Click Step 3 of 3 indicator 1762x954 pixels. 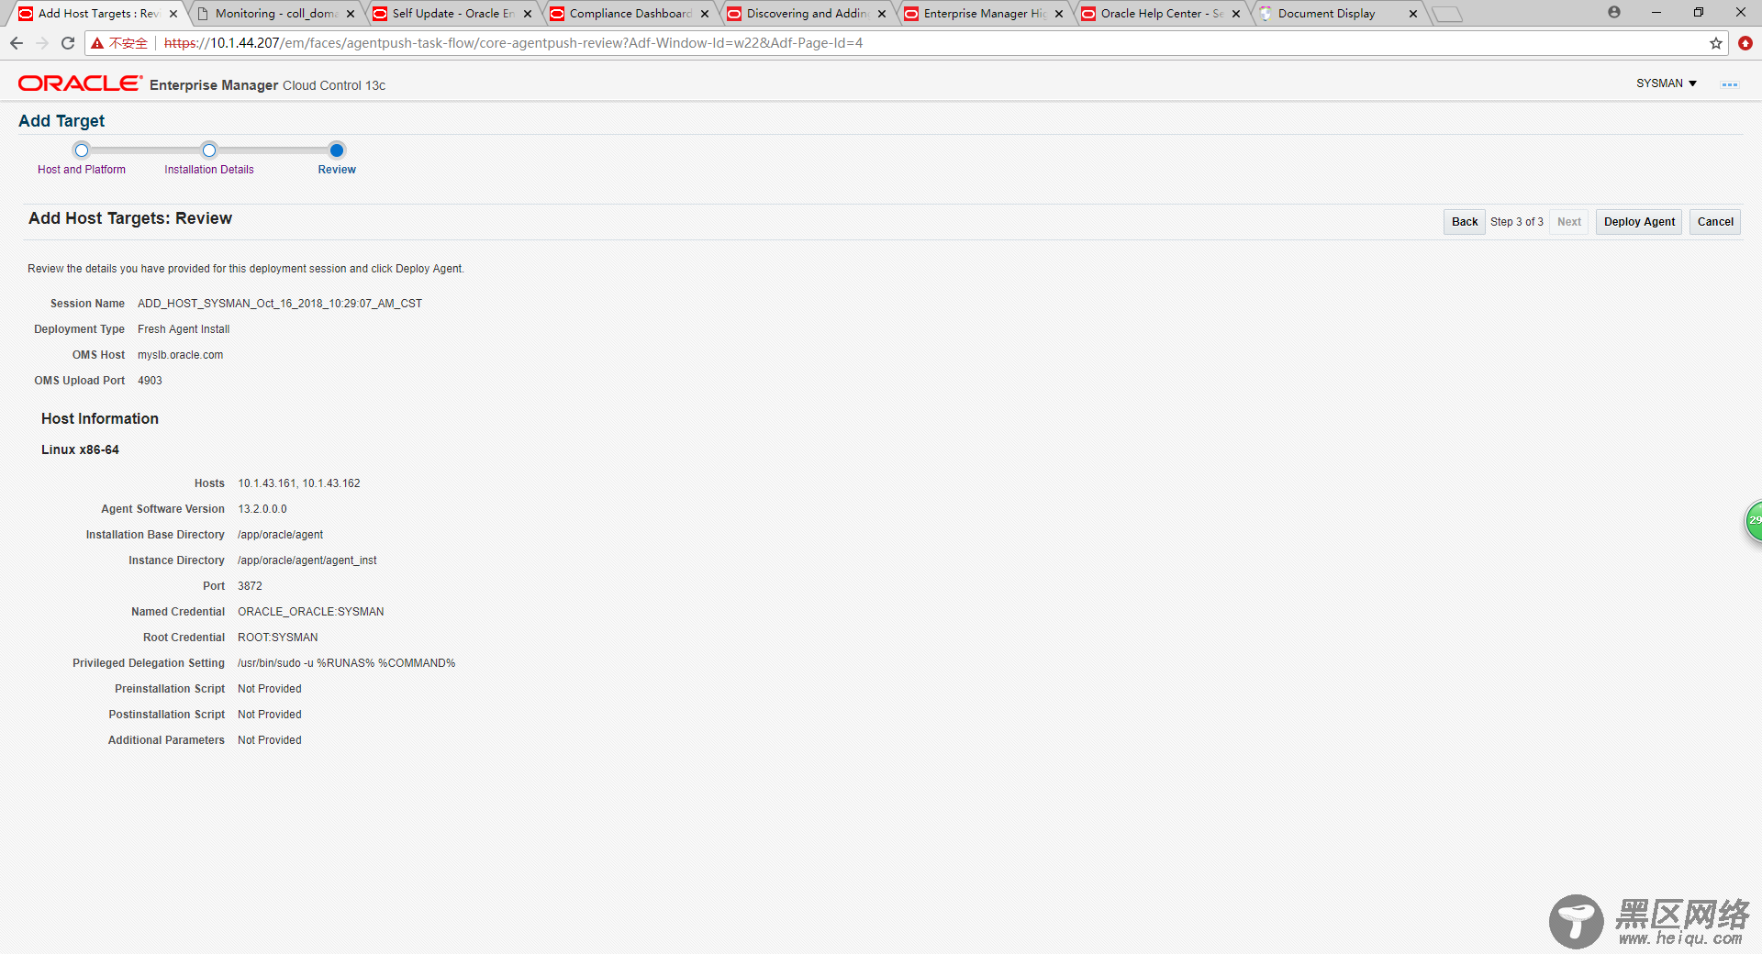pos(1517,222)
